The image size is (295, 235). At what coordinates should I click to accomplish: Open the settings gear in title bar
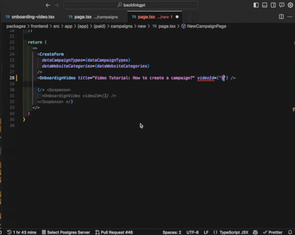290,5
